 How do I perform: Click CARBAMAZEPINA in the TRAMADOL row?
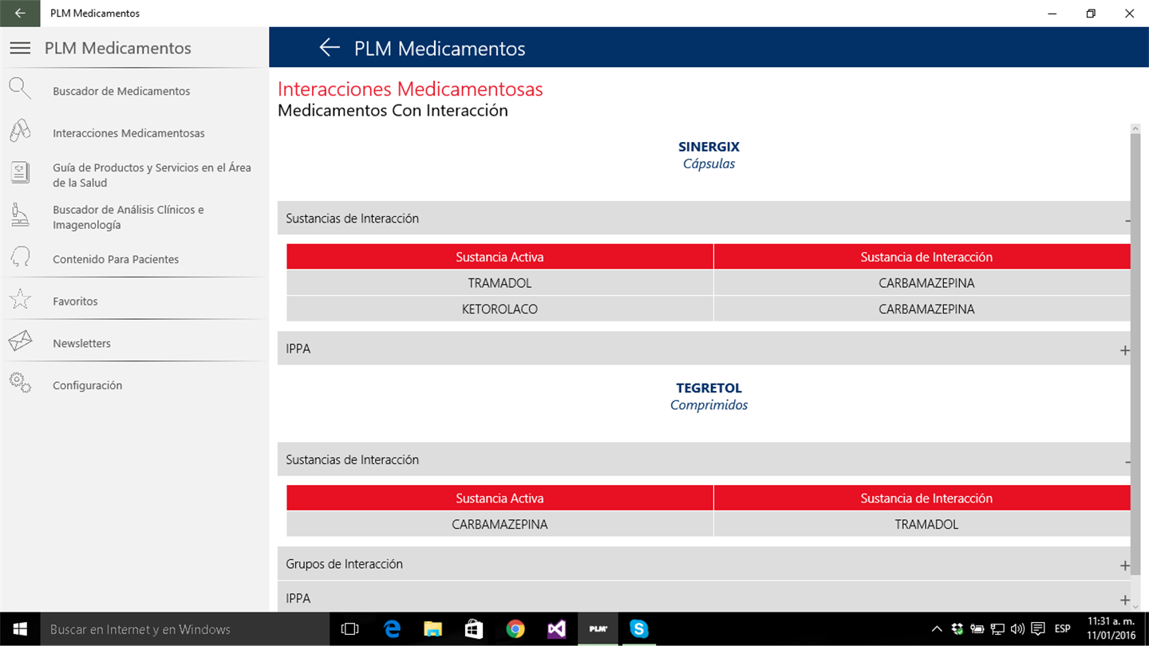pyautogui.click(x=922, y=283)
